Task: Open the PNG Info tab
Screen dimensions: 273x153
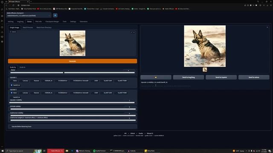Action: pyautogui.click(x=38, y=22)
